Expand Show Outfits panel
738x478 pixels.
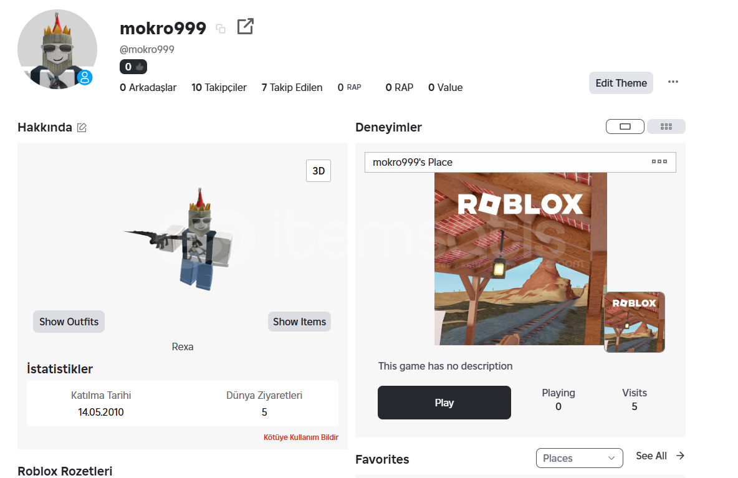pos(69,322)
